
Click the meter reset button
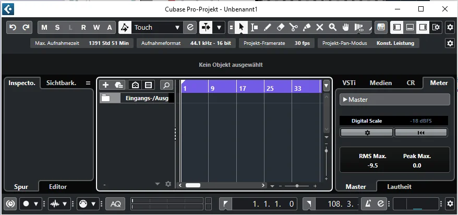(421, 133)
